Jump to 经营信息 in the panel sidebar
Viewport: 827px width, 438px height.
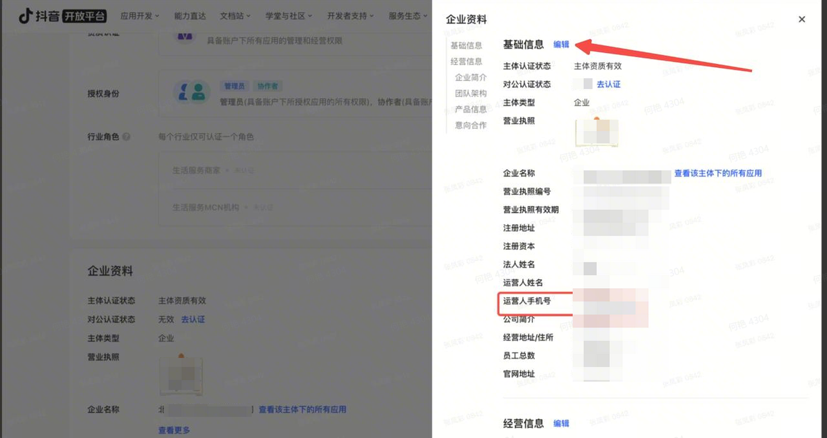click(466, 61)
